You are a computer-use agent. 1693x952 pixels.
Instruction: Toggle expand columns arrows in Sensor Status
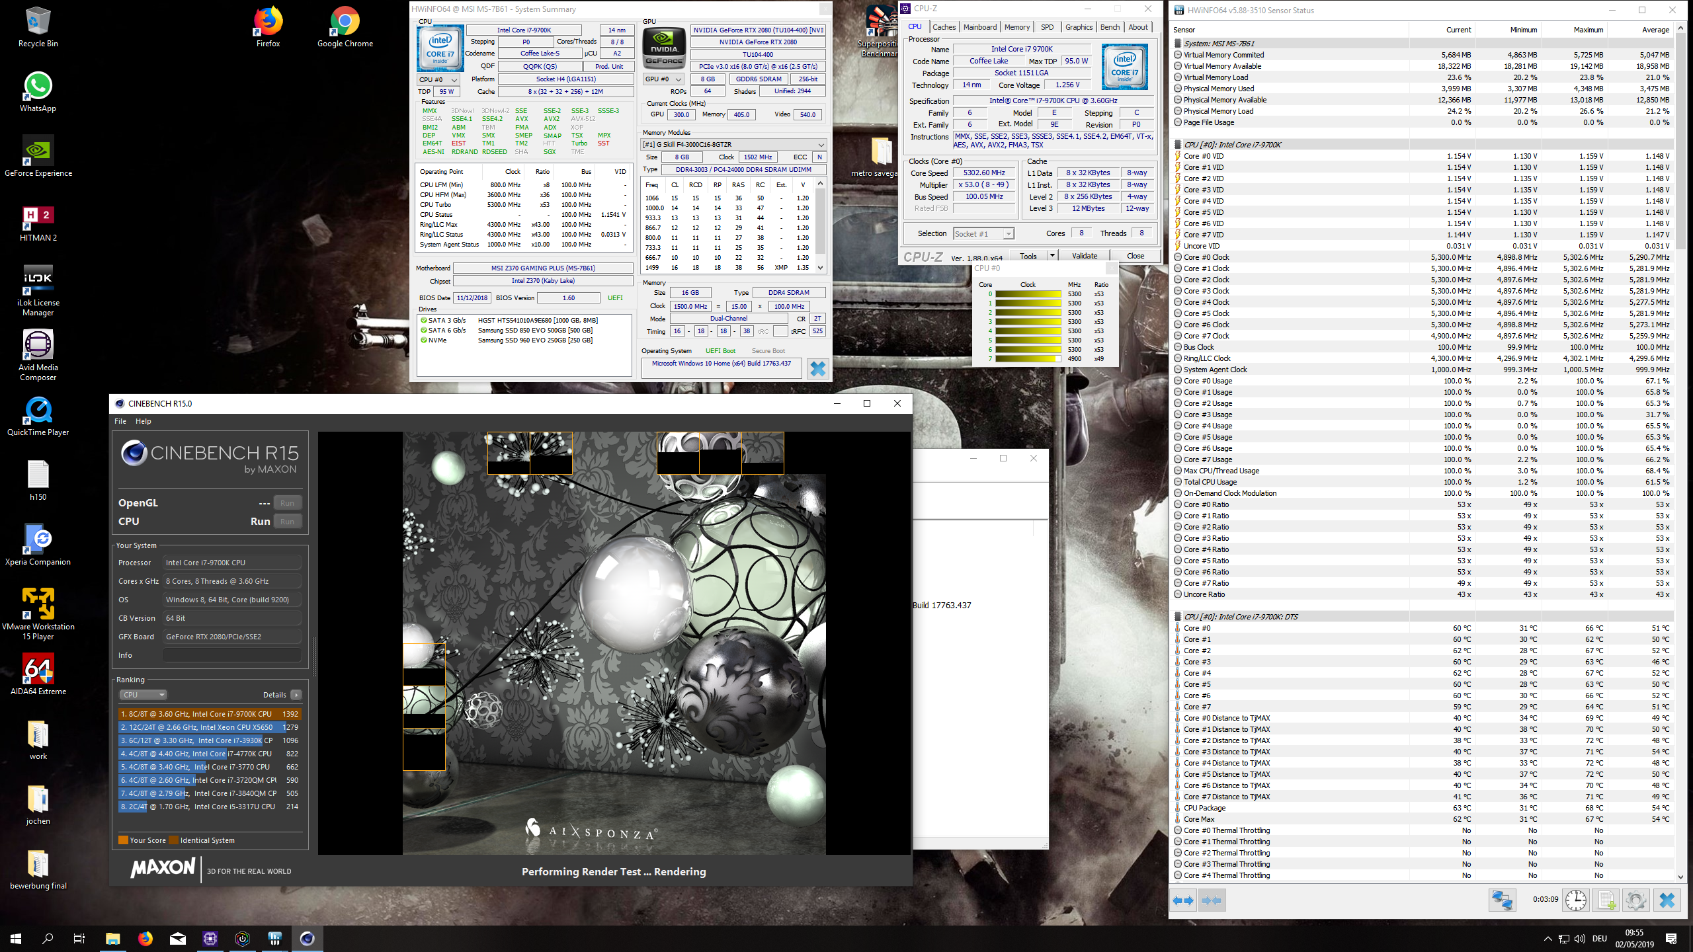coord(1183,900)
